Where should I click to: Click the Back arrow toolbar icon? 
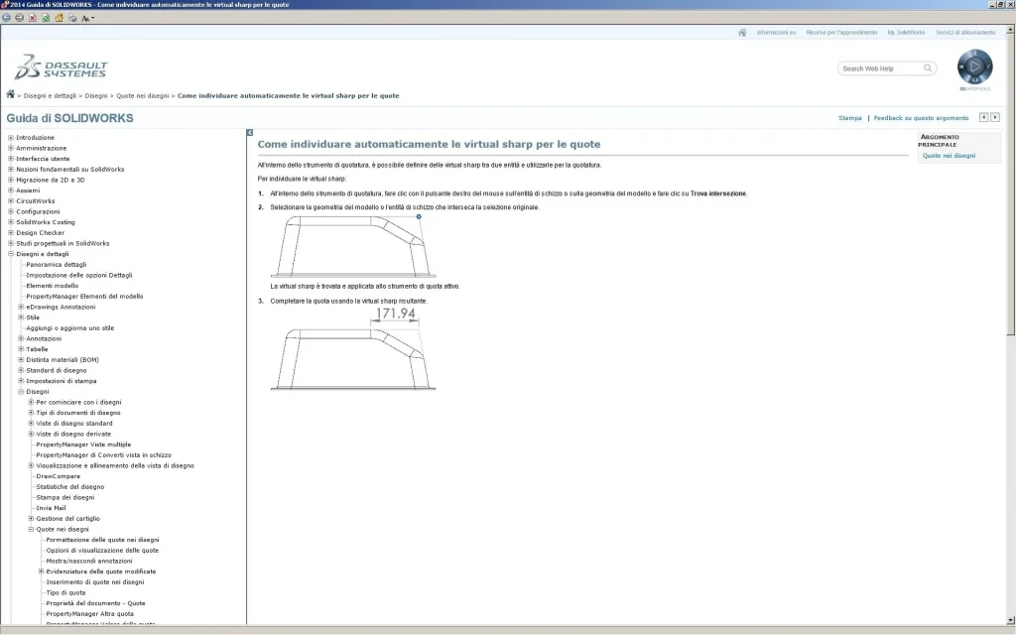tap(7, 18)
